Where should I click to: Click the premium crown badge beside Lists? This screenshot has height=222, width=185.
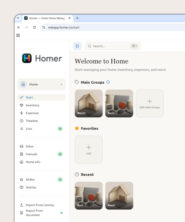pos(60,129)
